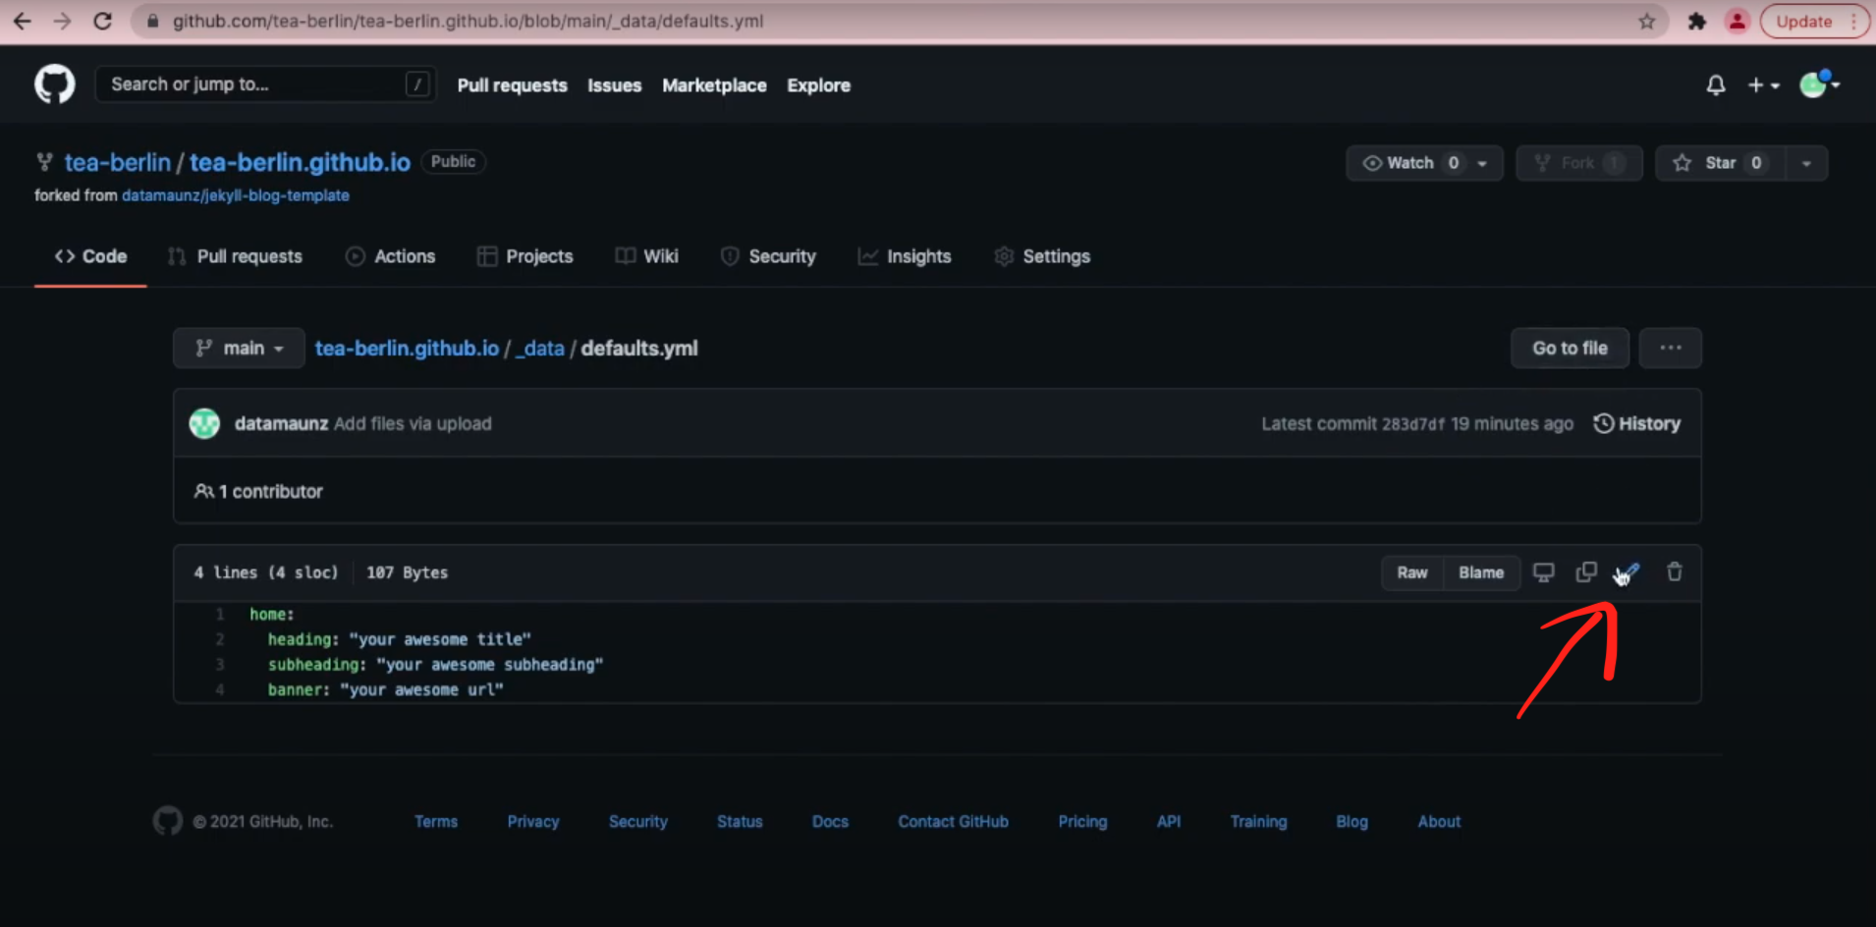Screen dimensions: 1876x927
Task: Open the datamaunz author name link
Action: coord(281,423)
